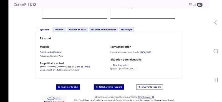Click download icon in Télécharger le rapport
The image size is (222, 102).
[97, 87]
